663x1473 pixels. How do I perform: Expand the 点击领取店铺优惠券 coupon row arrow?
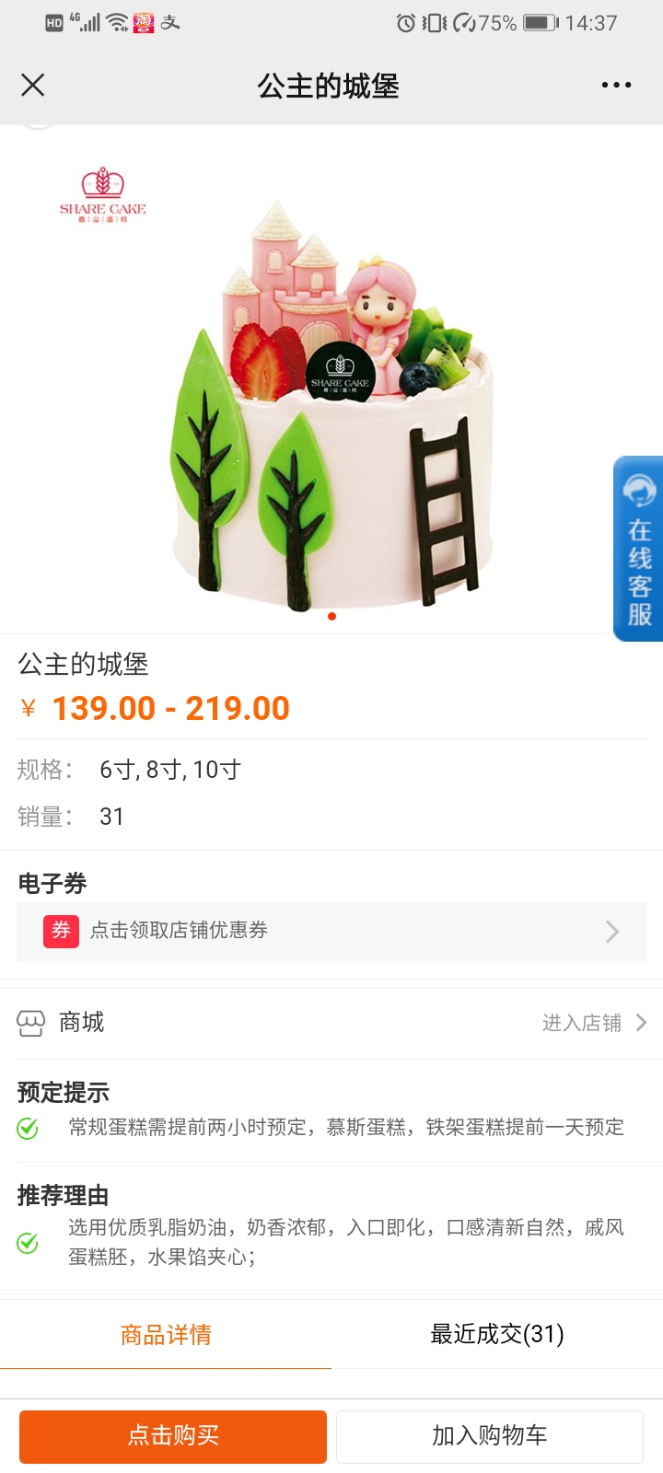click(612, 932)
